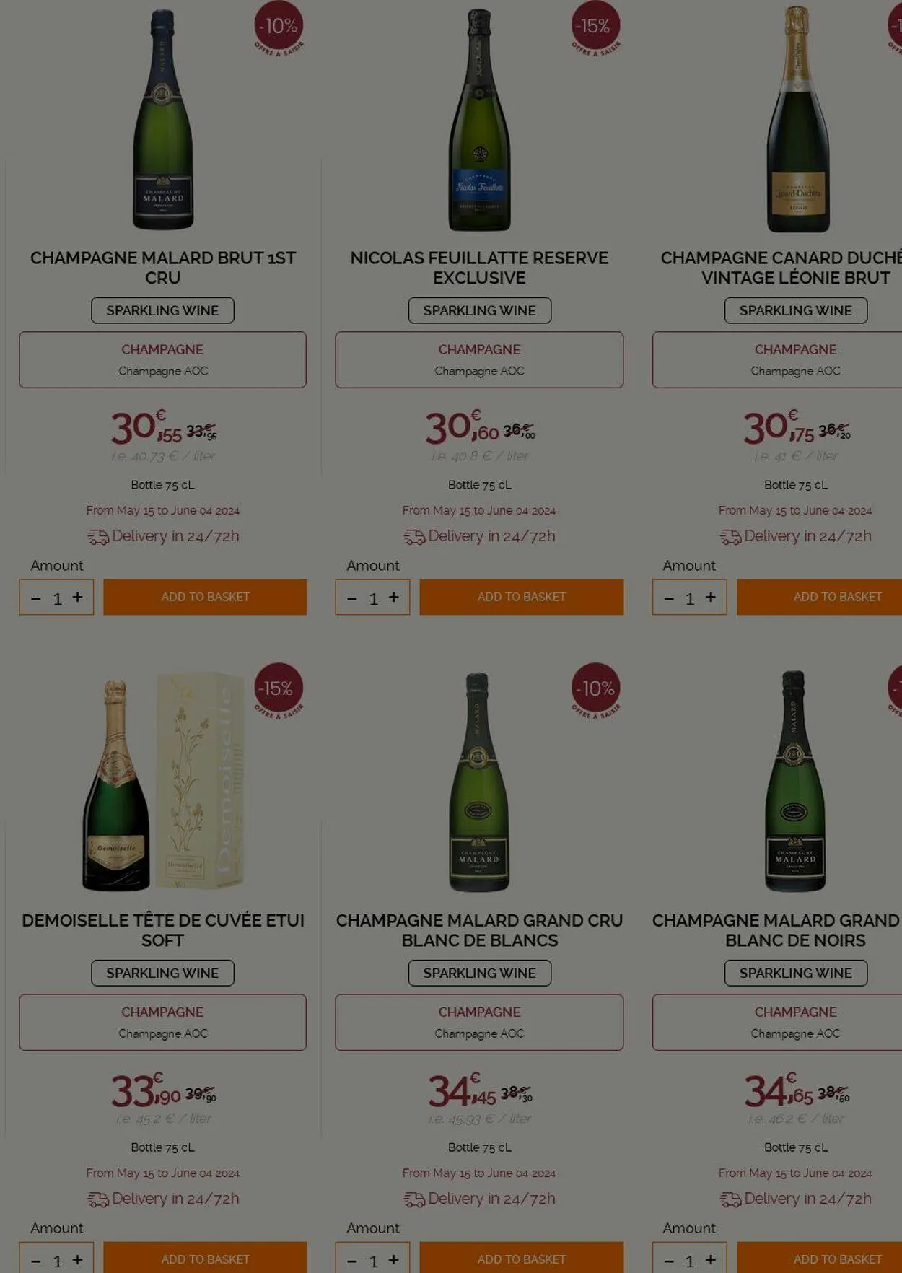Screen dimensions: 902x1273
Task: Add Champagne Malard Brut 1st Cru to basket
Action: click(205, 597)
